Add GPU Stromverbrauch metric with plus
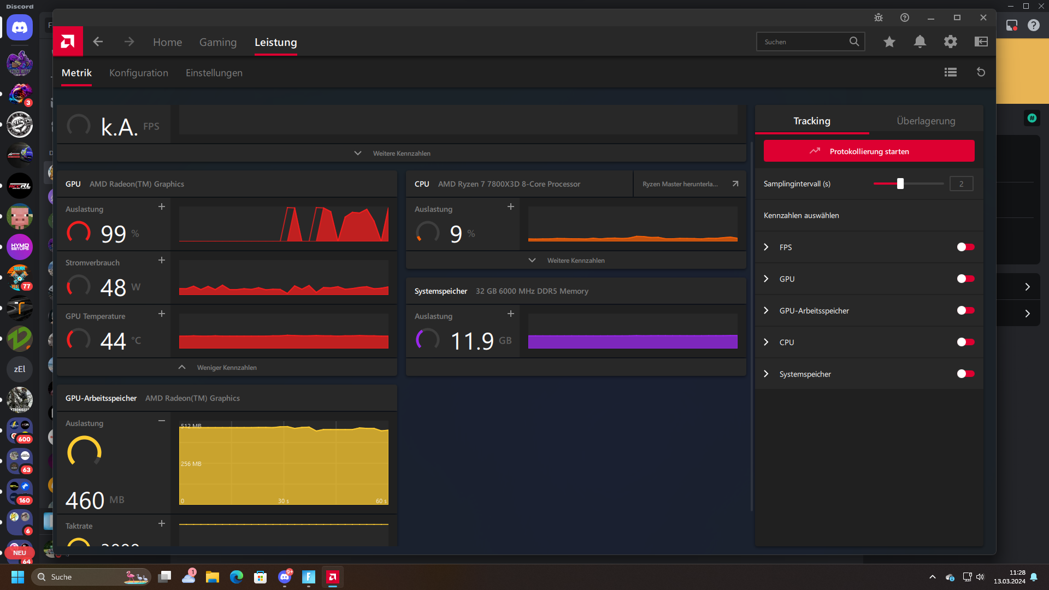The width and height of the screenshot is (1049, 590). point(162,260)
